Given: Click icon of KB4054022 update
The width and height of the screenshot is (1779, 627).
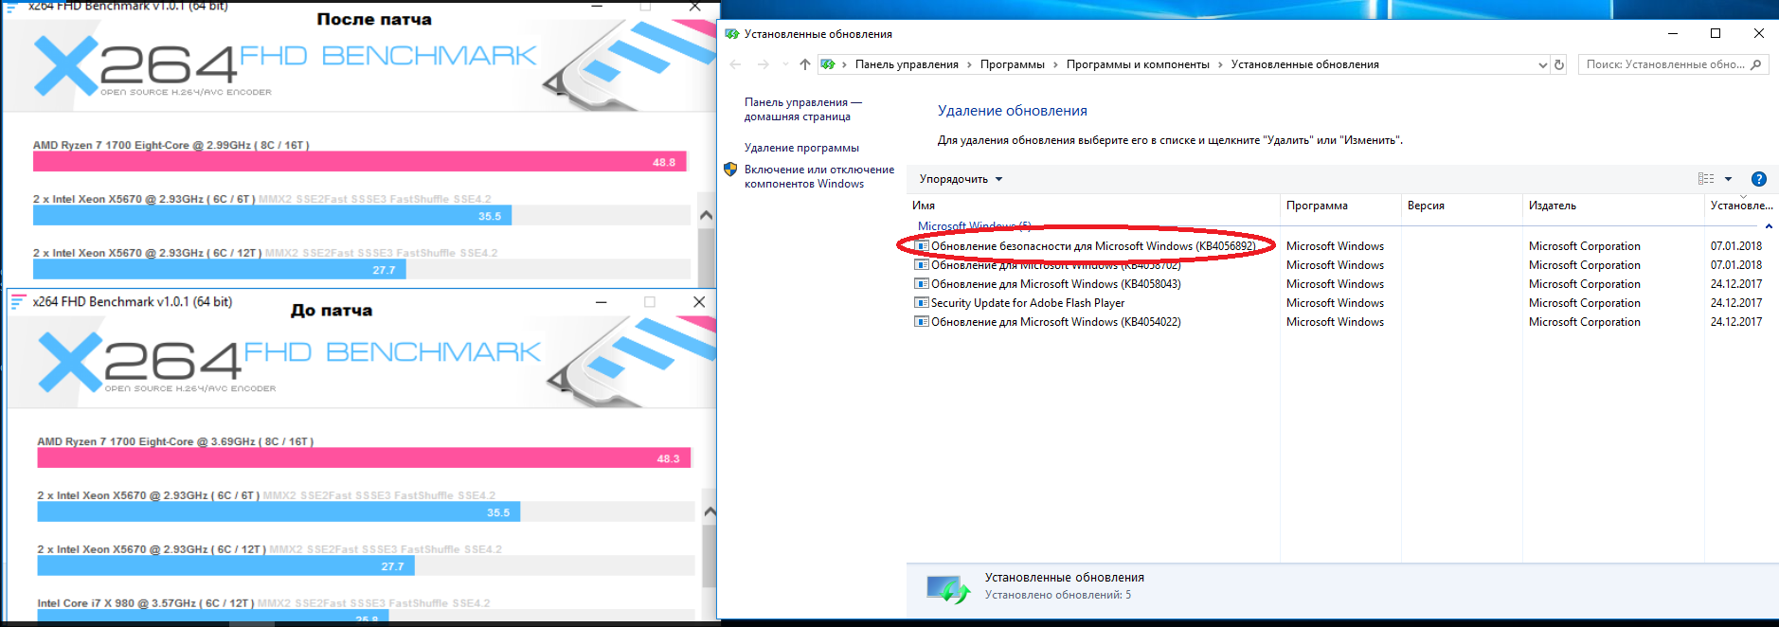Looking at the screenshot, I should tap(921, 322).
